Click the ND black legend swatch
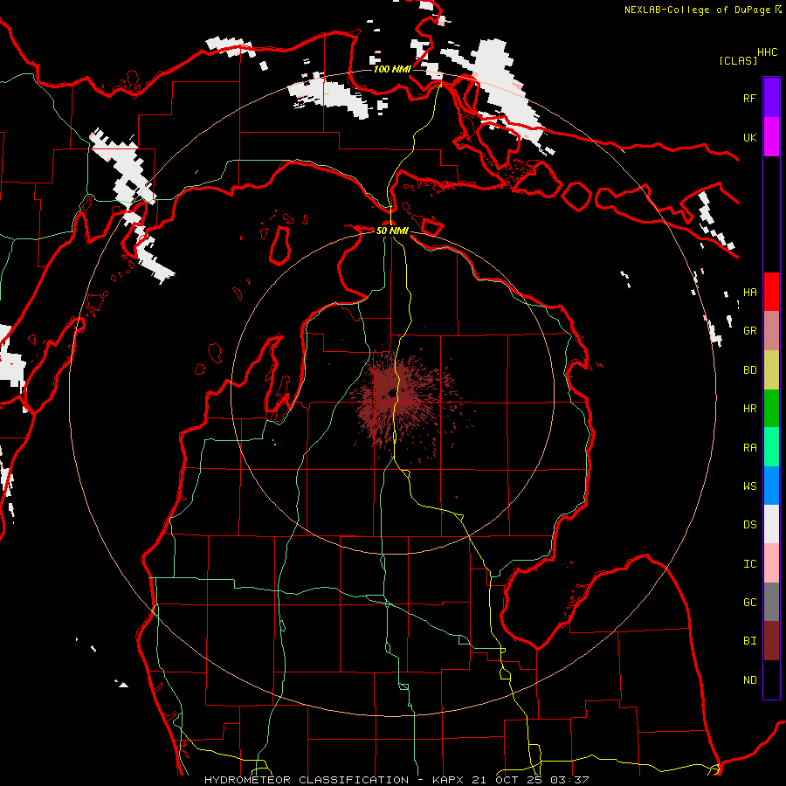786x786 pixels. pyautogui.click(x=771, y=679)
